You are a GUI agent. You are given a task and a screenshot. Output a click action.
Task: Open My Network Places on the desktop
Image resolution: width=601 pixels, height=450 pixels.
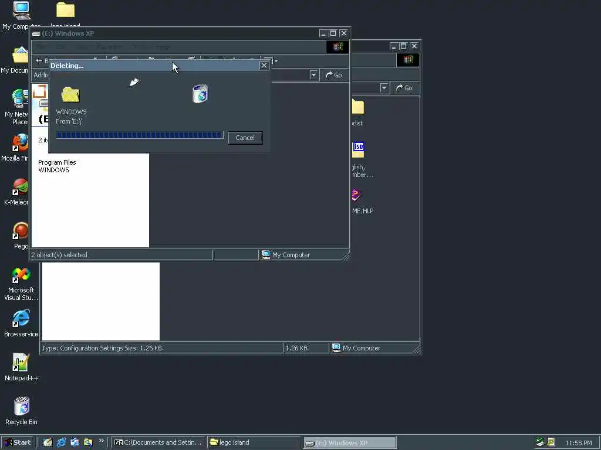click(21, 97)
